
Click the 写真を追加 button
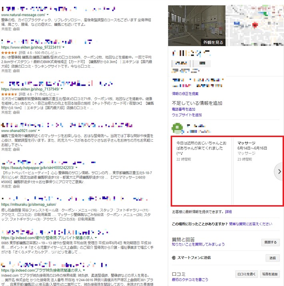(270, 274)
